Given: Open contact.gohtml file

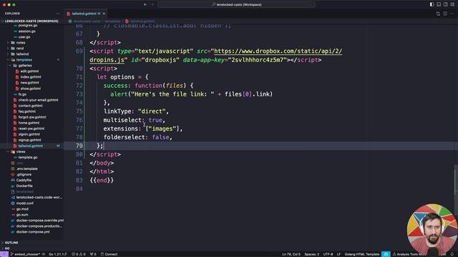Looking at the screenshot, I should click(x=30, y=106).
